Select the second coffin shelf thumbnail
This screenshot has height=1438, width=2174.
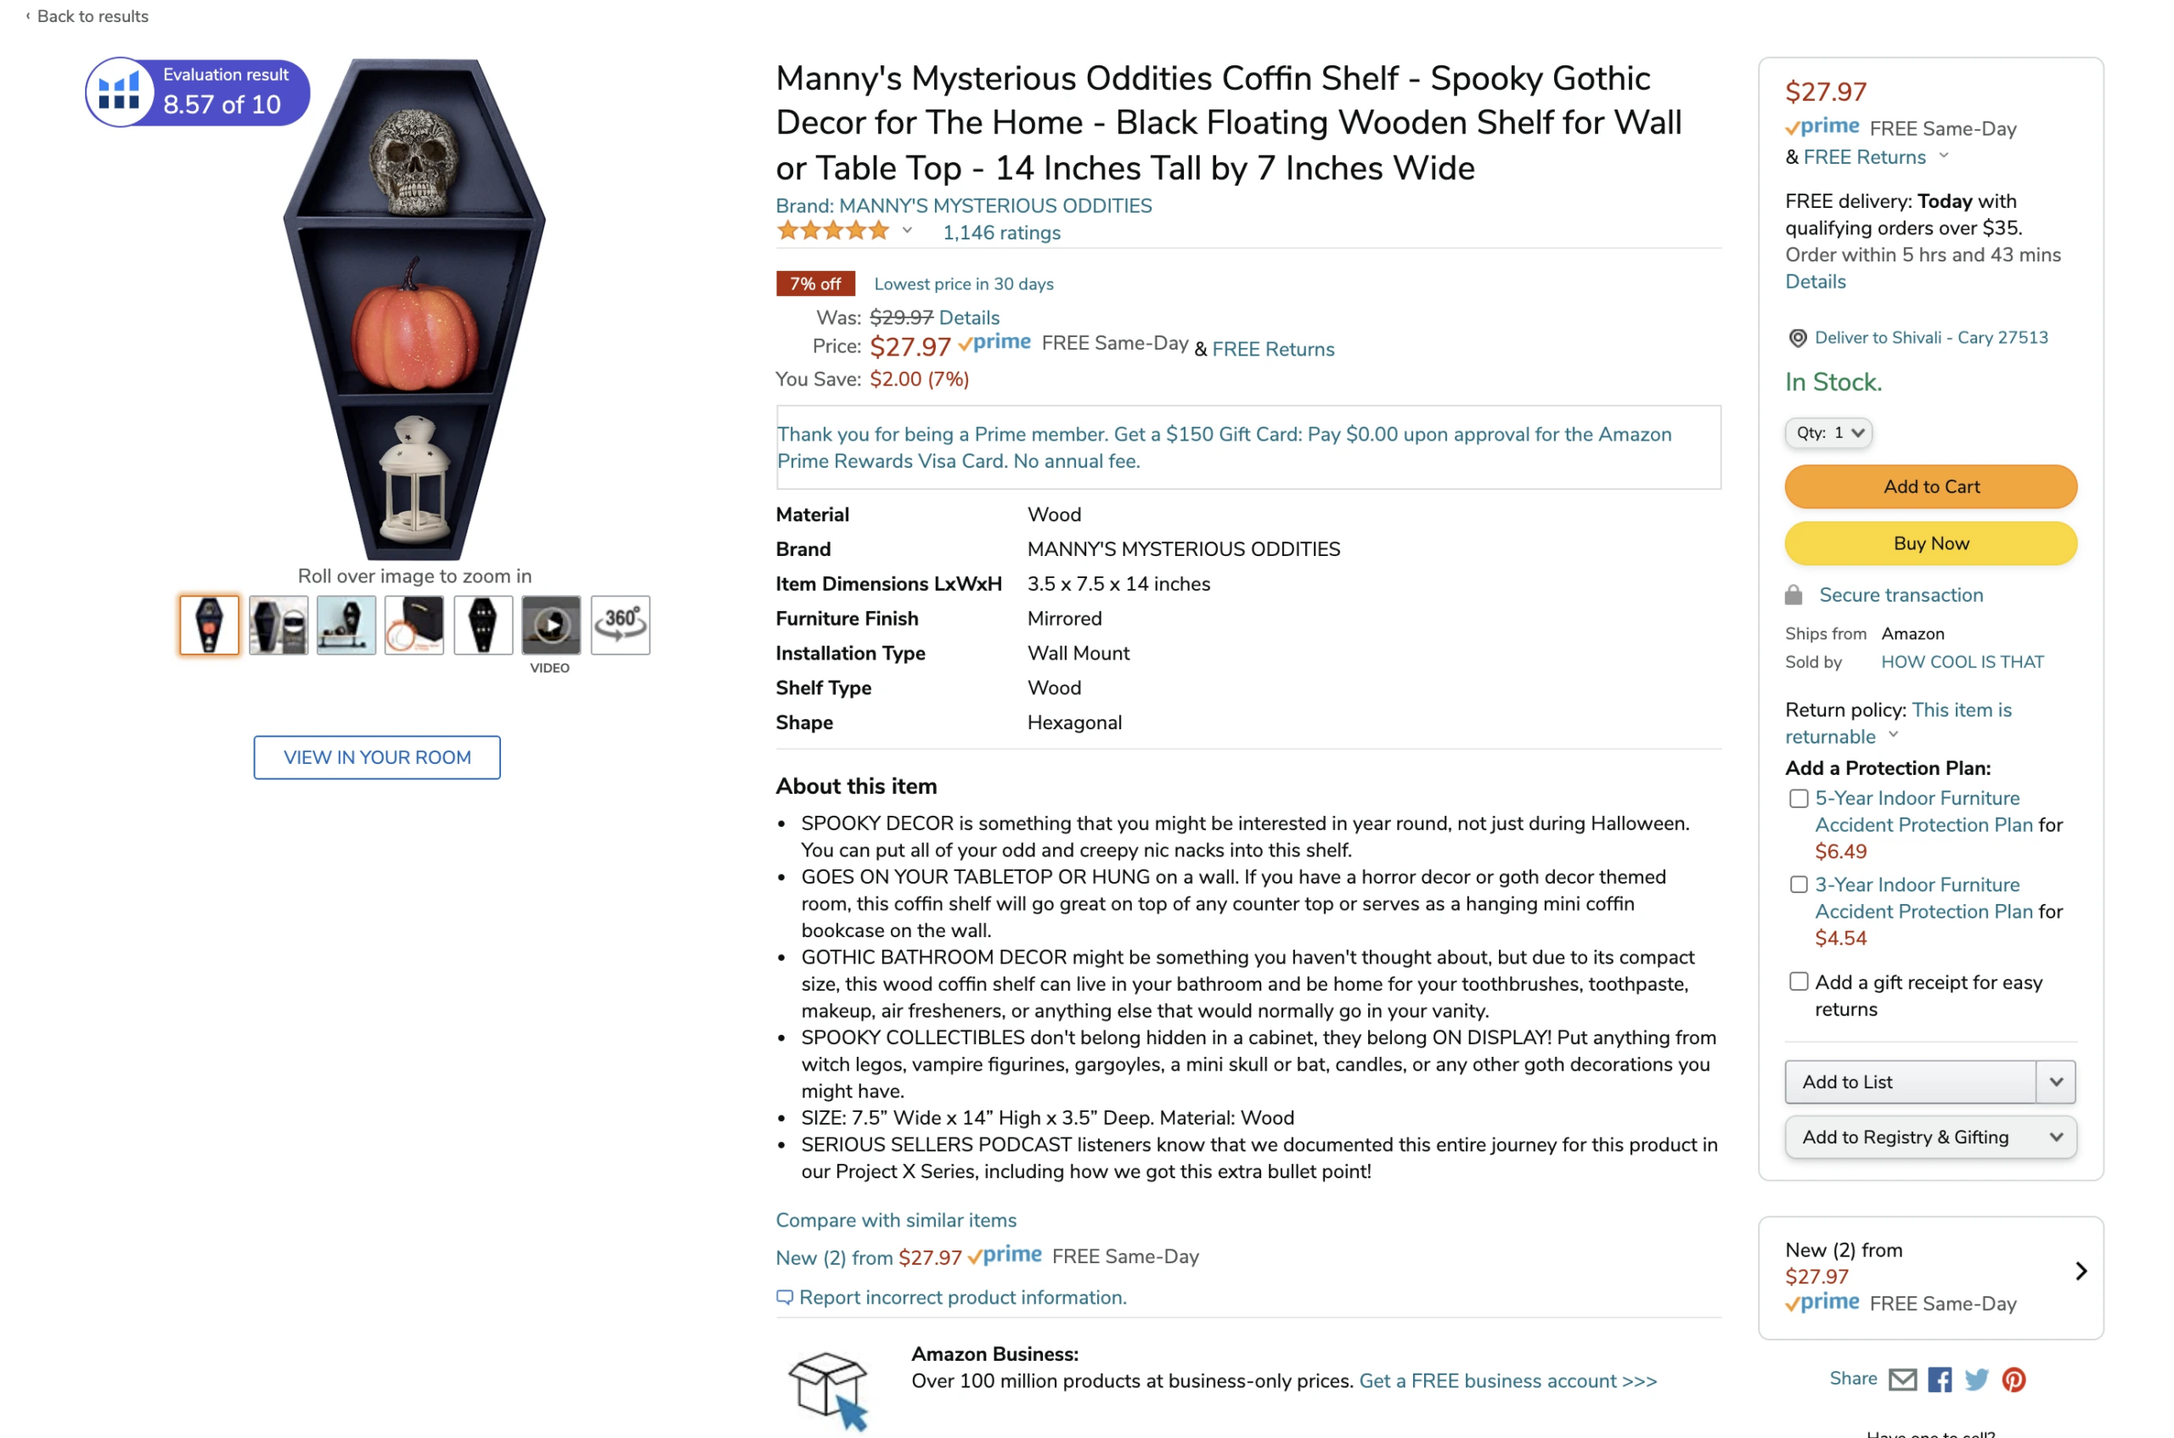[278, 626]
